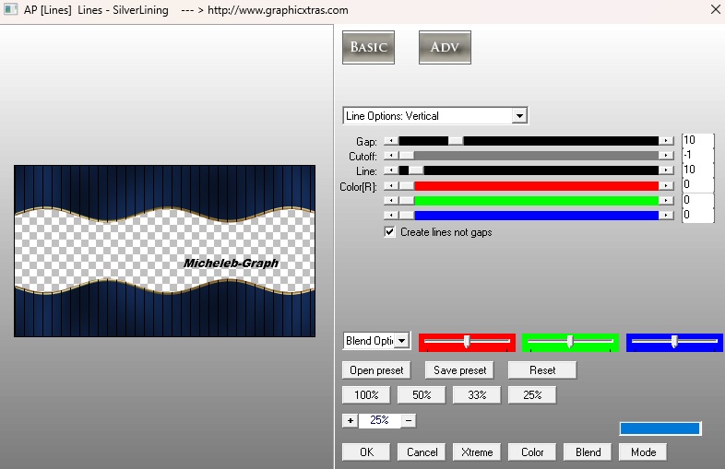Click the Xtreme button

point(477,451)
